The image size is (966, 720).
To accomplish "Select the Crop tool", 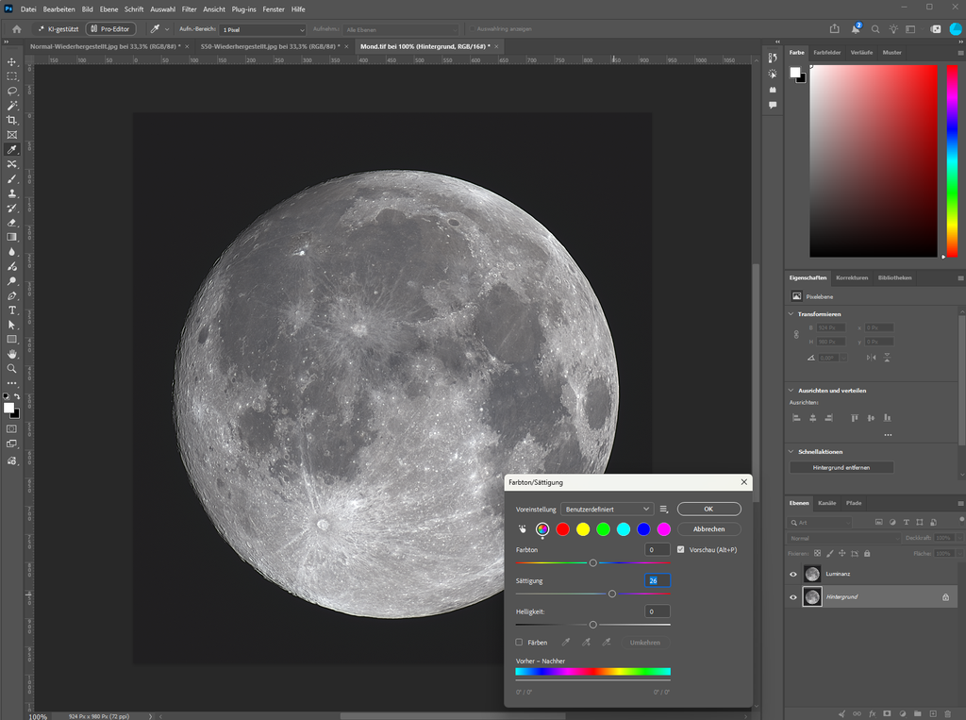I will click(x=11, y=120).
